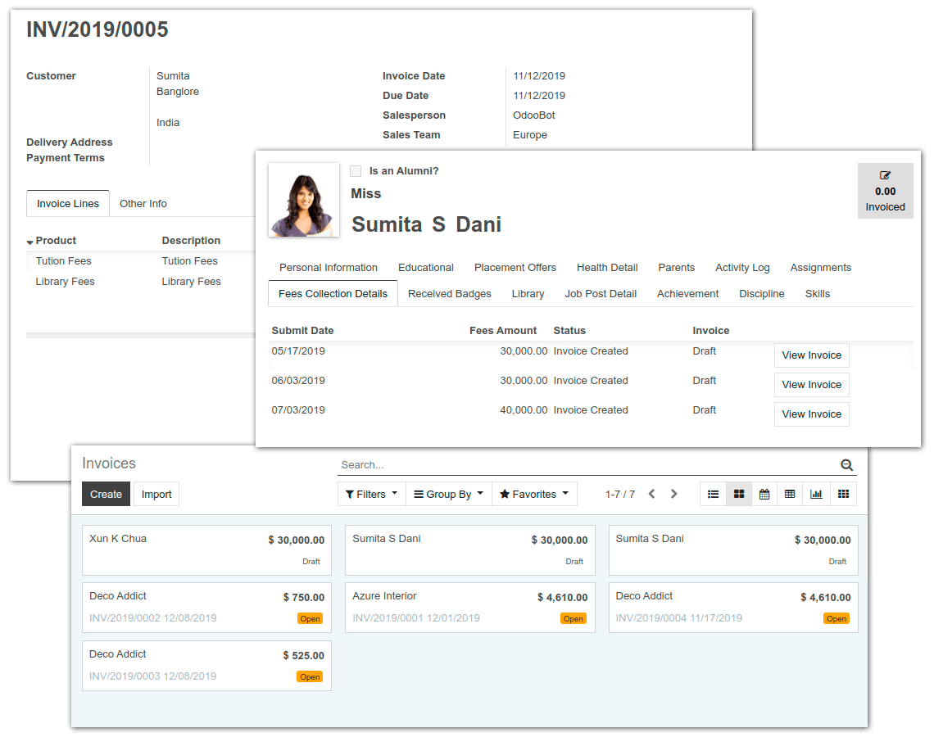Click the Create invoice button
Screen dimensions: 934x737
coord(106,494)
